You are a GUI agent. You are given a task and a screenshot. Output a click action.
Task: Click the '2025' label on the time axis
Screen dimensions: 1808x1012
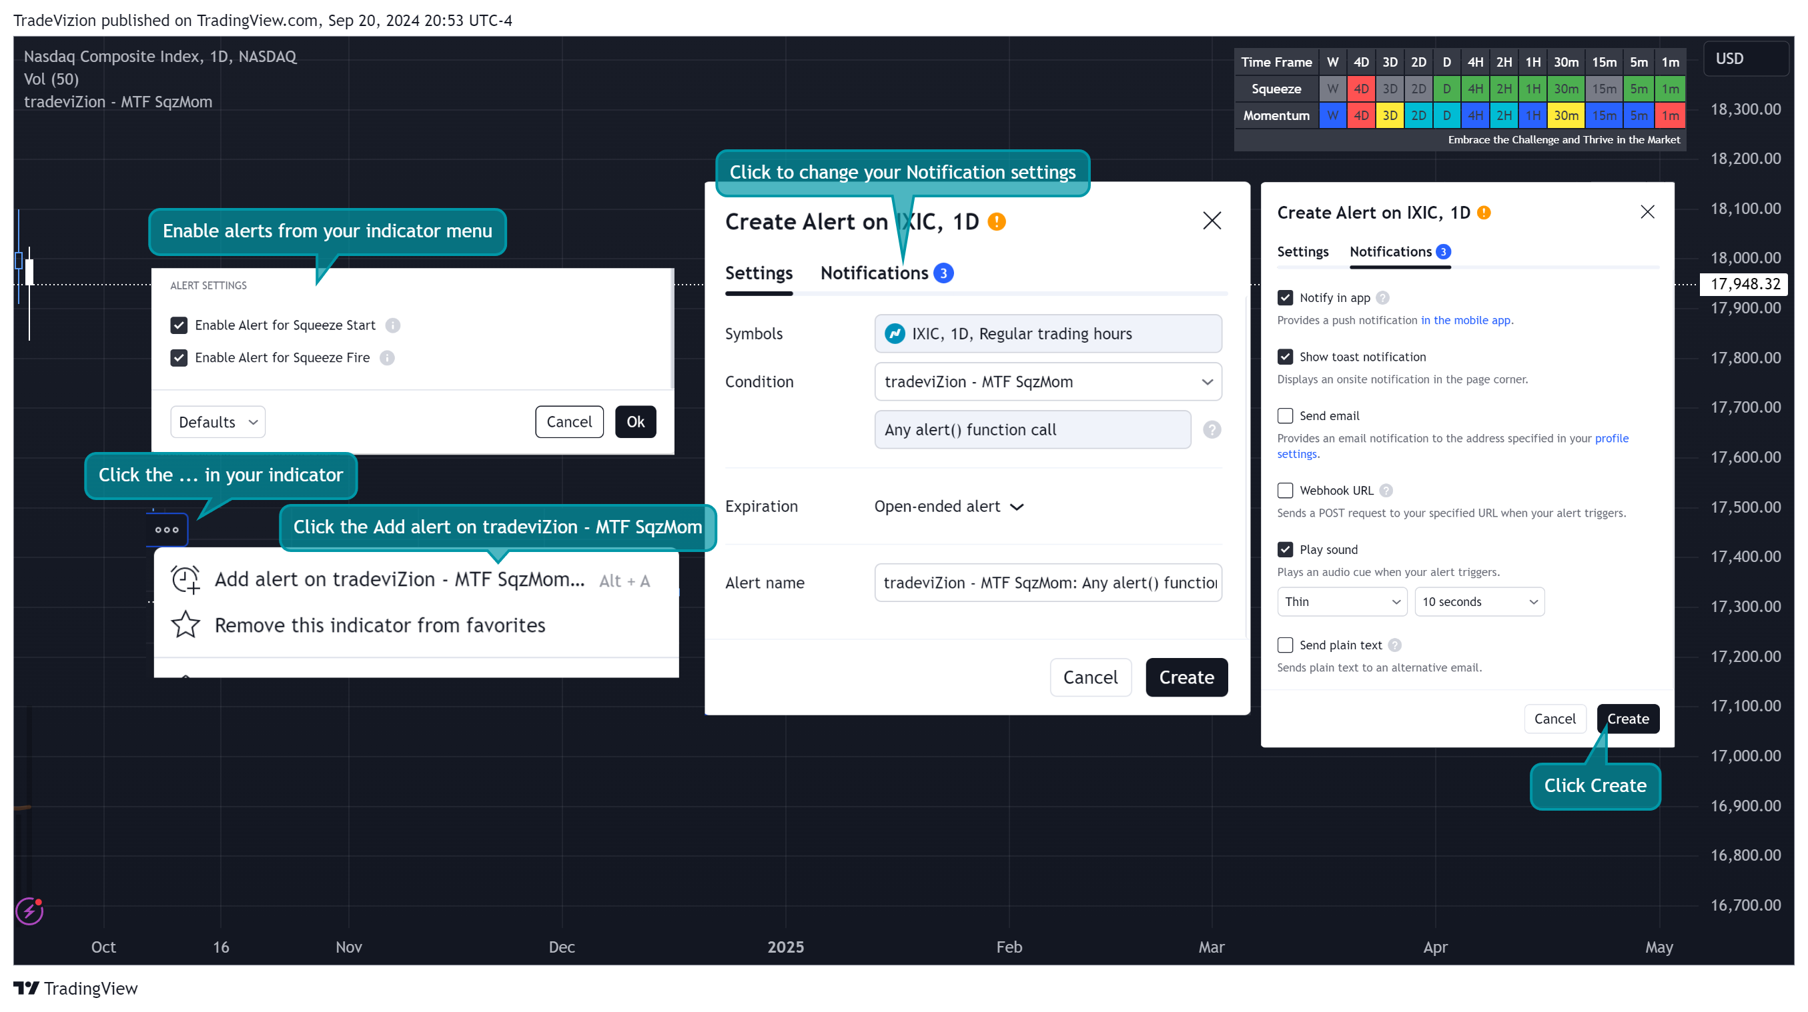coord(785,947)
